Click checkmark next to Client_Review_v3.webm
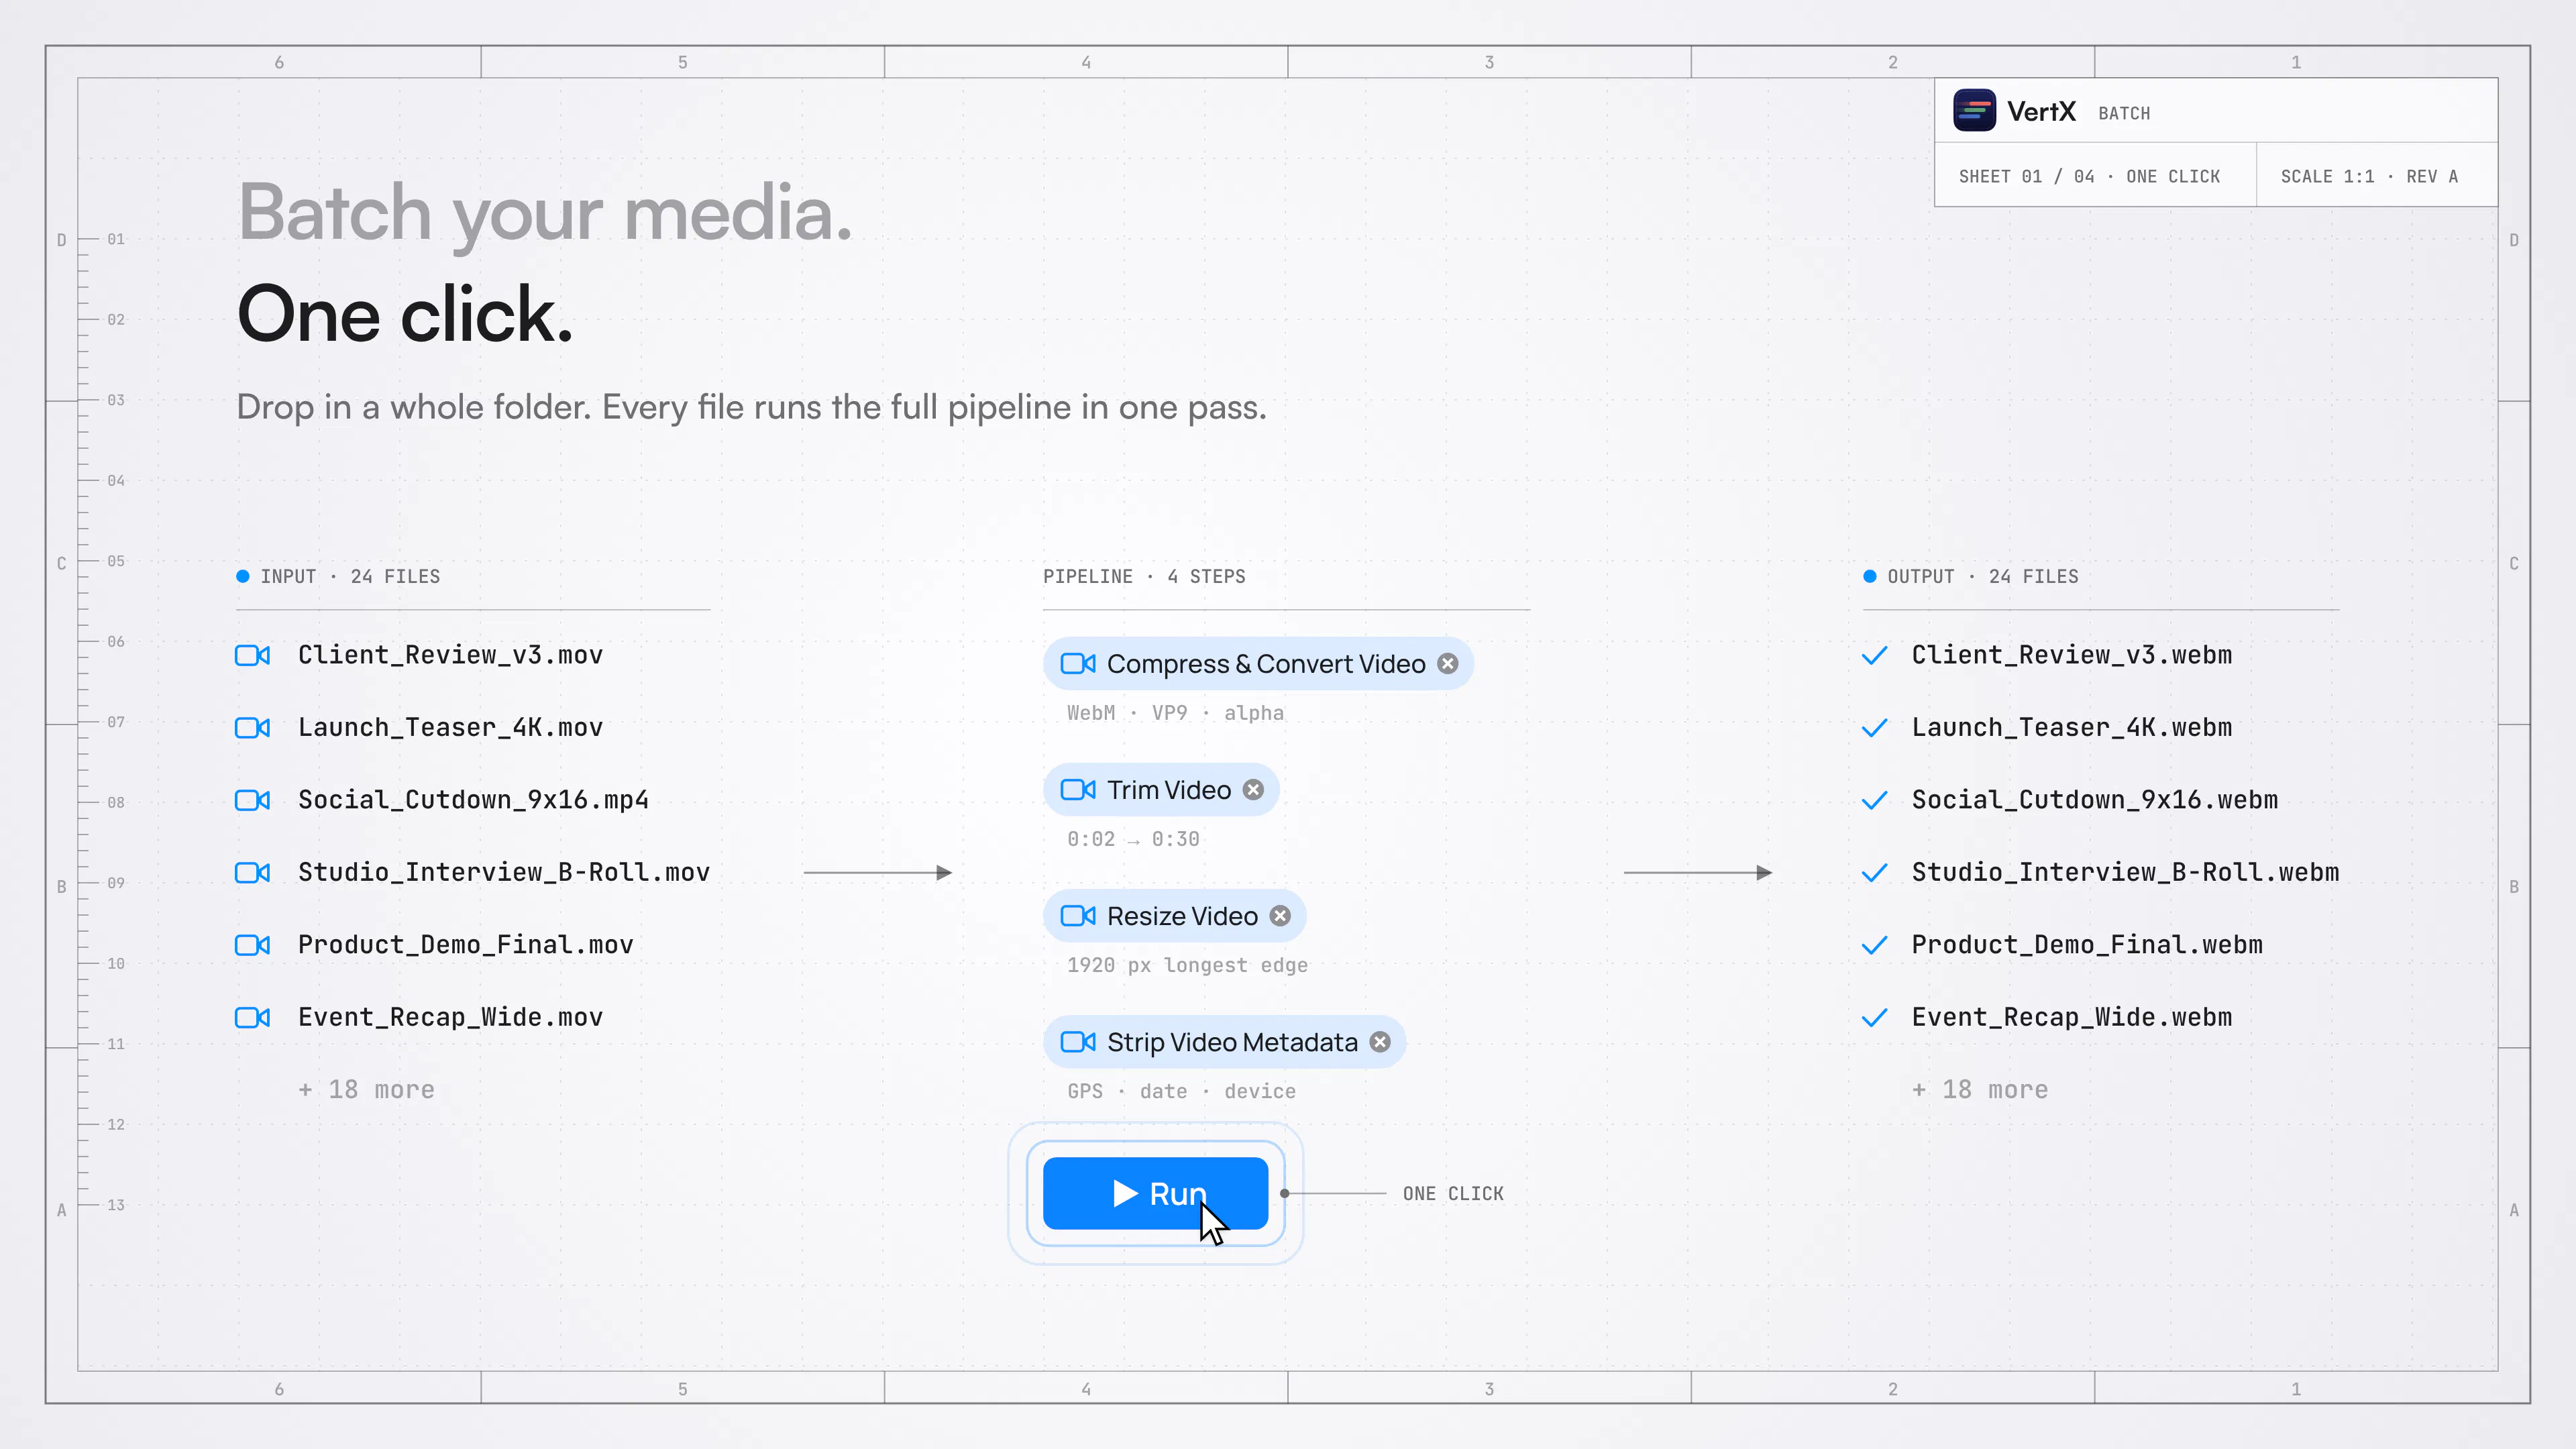Image resolution: width=2576 pixels, height=1449 pixels. click(x=1875, y=656)
